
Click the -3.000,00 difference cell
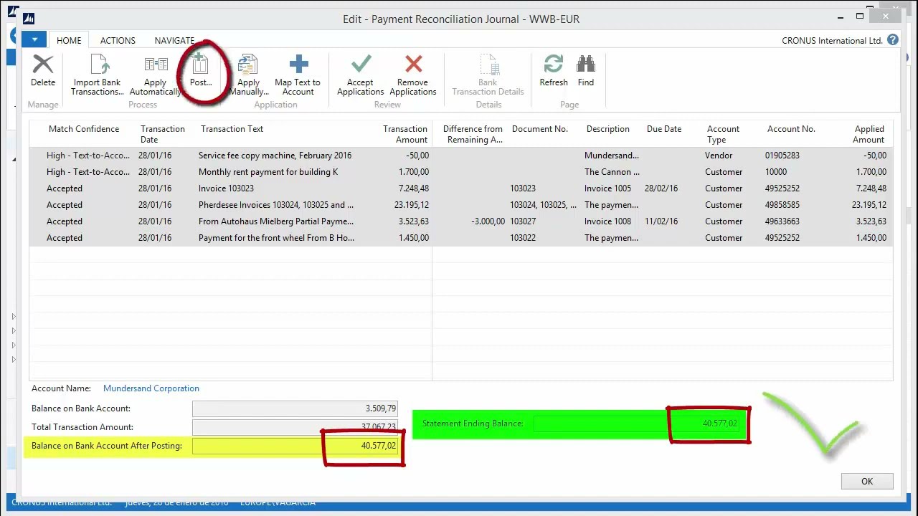[488, 221]
